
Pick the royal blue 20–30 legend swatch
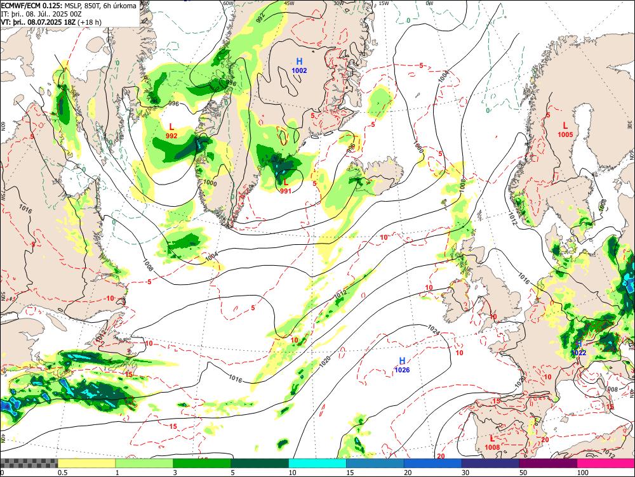coord(432,463)
